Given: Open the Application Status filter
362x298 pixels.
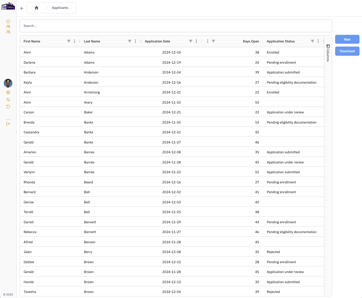Looking at the screenshot, I should coord(312,41).
